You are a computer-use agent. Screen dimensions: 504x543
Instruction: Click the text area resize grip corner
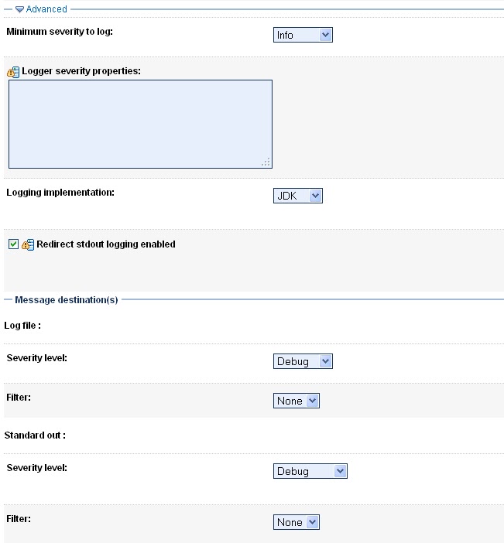pos(266,162)
